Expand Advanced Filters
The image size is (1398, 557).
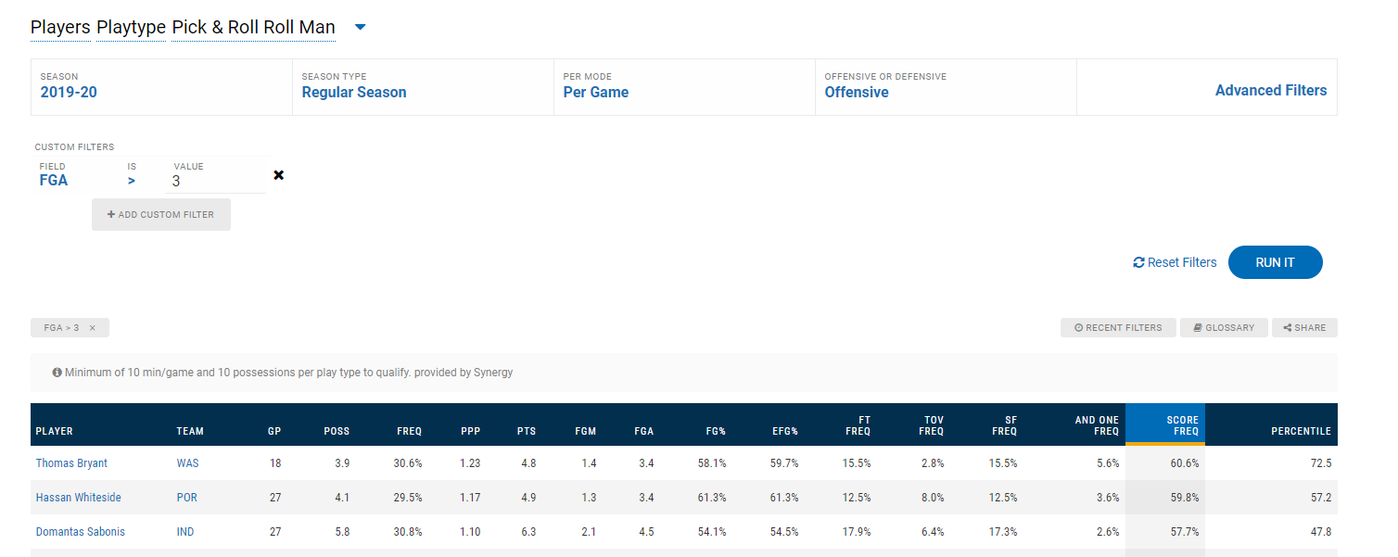(x=1270, y=90)
